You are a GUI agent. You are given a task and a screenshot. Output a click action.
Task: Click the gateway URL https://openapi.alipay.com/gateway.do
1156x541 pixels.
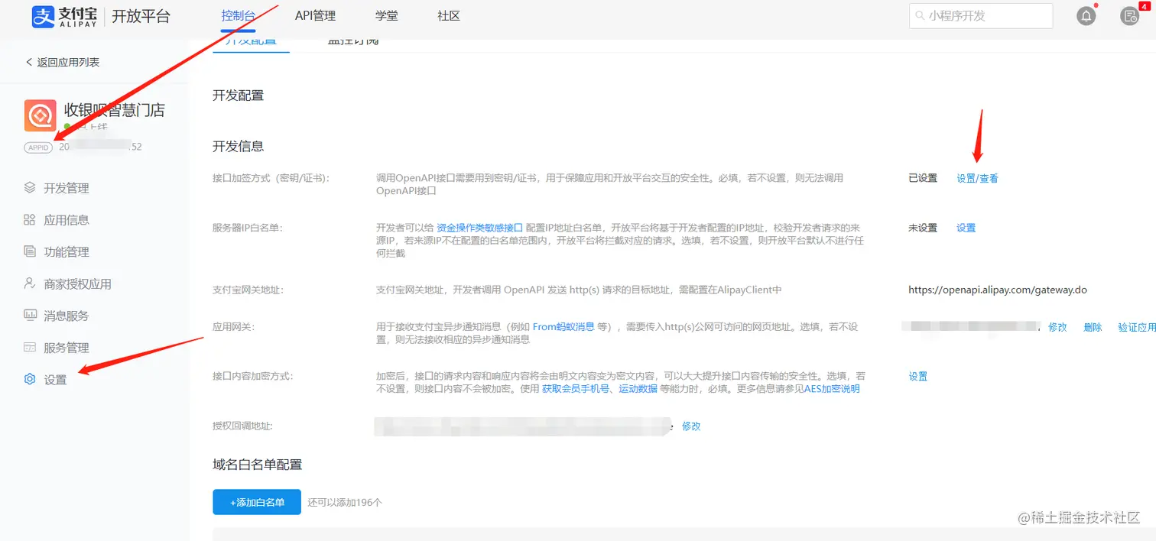point(998,290)
